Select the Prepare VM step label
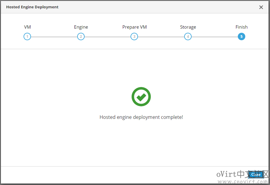The width and height of the screenshot is (270, 185). click(134, 27)
